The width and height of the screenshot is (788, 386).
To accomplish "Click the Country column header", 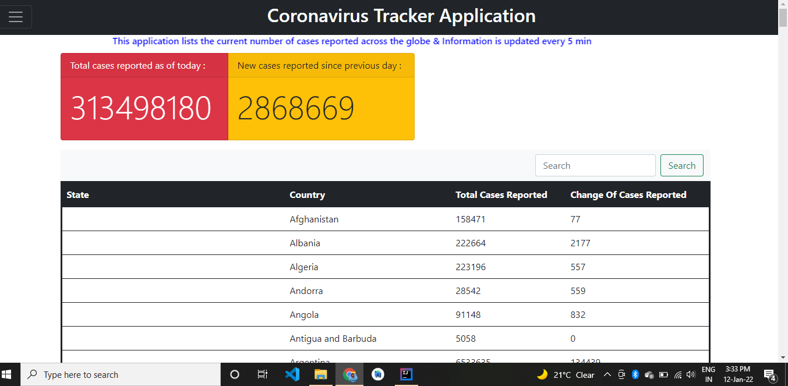I will click(307, 195).
